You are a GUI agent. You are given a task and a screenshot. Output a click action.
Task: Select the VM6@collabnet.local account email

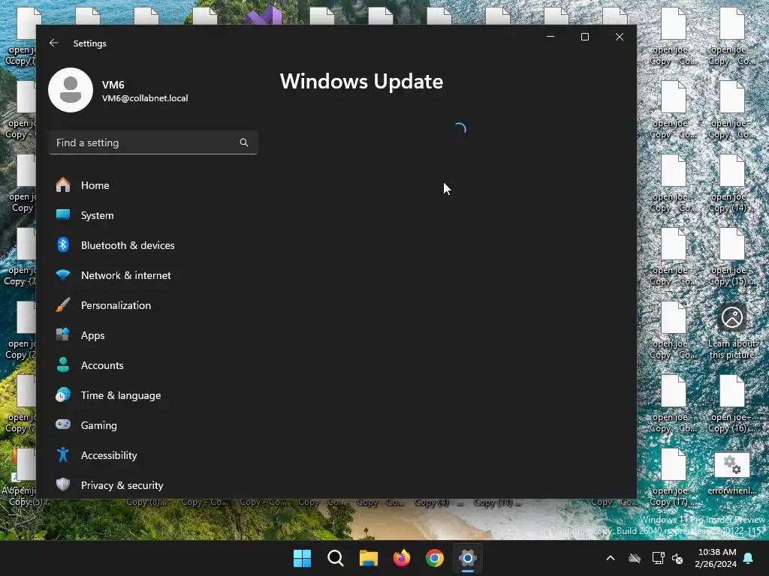point(145,98)
